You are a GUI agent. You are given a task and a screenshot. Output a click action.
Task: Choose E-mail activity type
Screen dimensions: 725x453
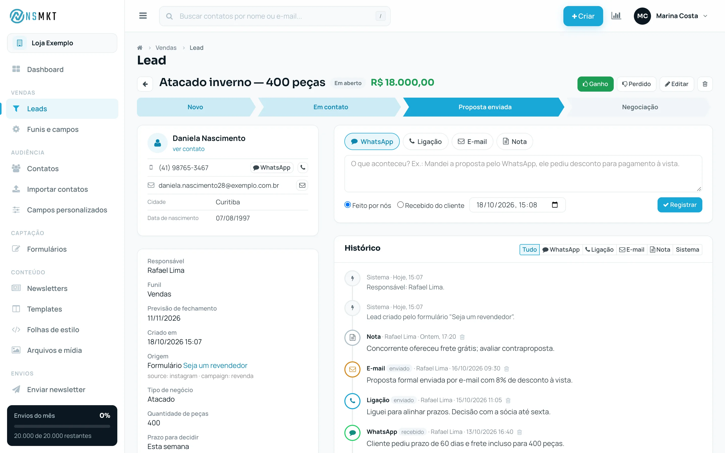(x=472, y=141)
